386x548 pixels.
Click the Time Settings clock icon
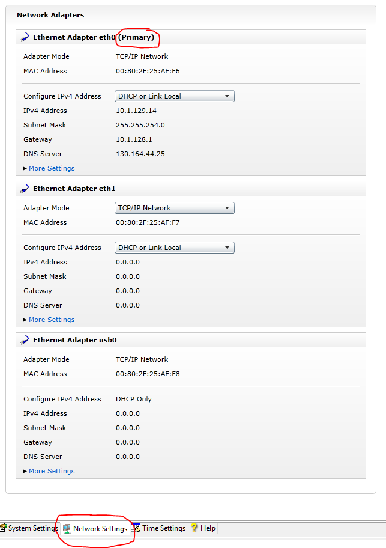(x=135, y=528)
